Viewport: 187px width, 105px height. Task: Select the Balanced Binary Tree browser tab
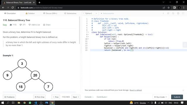tap(19, 3)
